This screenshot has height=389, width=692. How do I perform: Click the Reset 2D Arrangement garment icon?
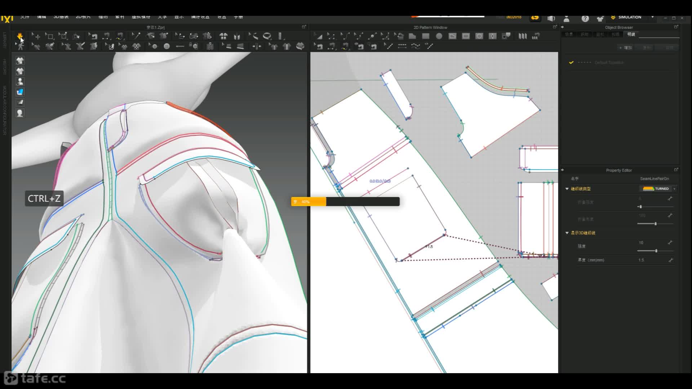[223, 36]
